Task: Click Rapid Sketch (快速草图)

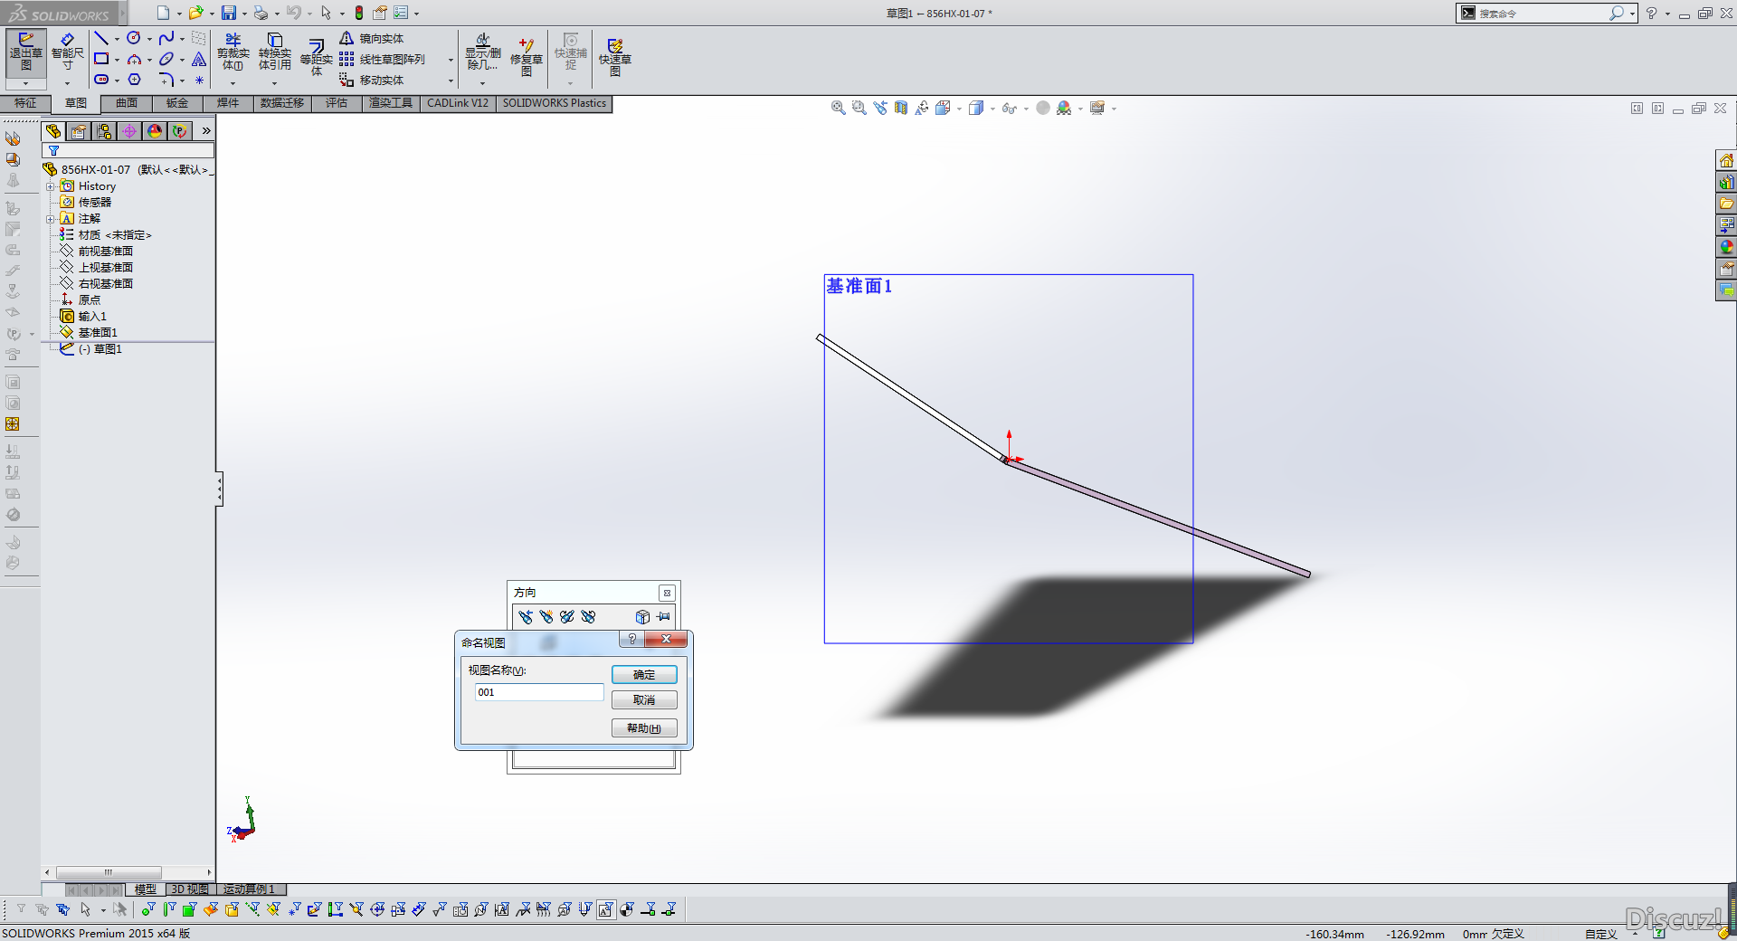Action: click(615, 56)
